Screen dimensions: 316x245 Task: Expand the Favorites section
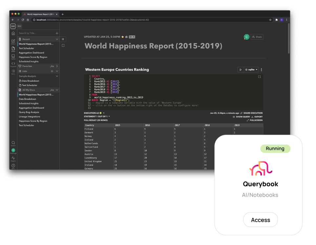tap(57, 66)
